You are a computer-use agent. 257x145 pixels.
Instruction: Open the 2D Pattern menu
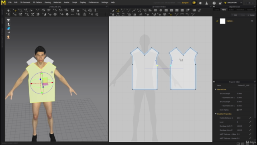tap(37, 2)
